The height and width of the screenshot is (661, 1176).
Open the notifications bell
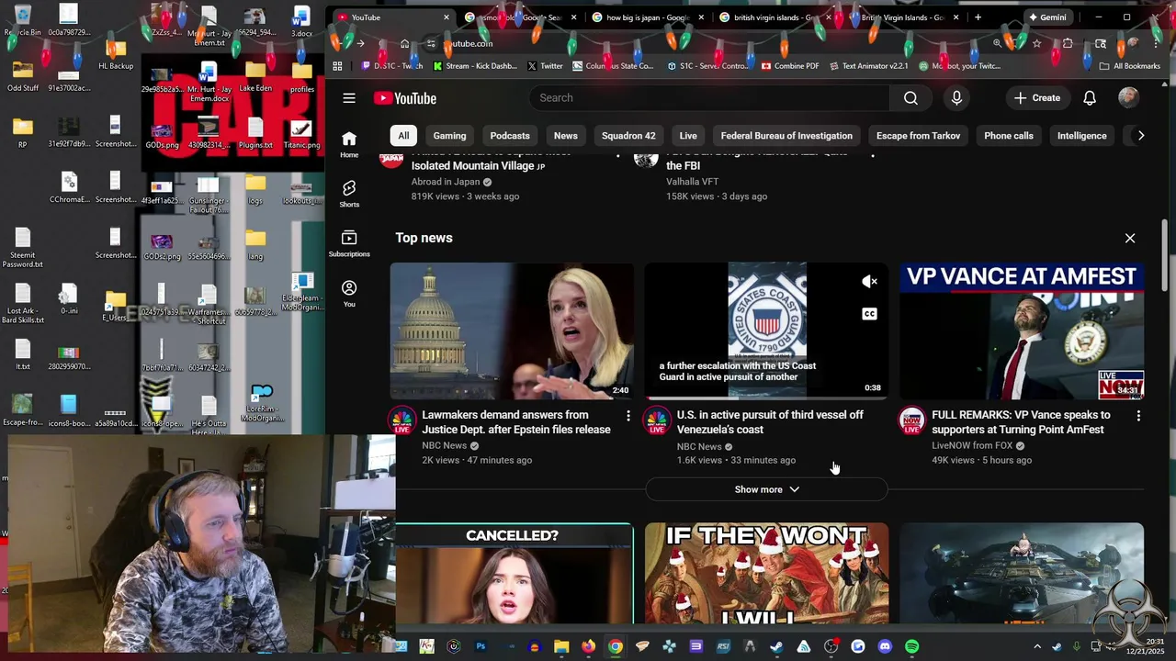tap(1090, 98)
